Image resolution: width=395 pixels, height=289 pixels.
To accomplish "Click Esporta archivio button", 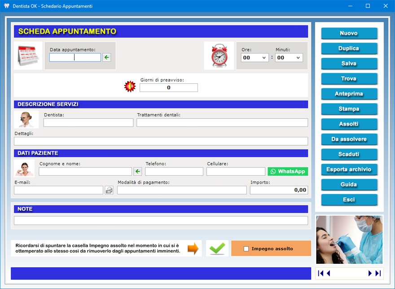I will (349, 169).
